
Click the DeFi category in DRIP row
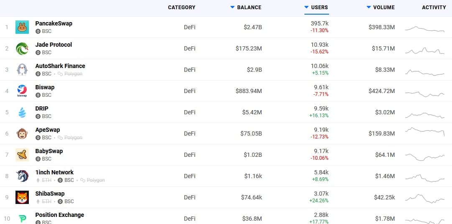pyautogui.click(x=190, y=113)
